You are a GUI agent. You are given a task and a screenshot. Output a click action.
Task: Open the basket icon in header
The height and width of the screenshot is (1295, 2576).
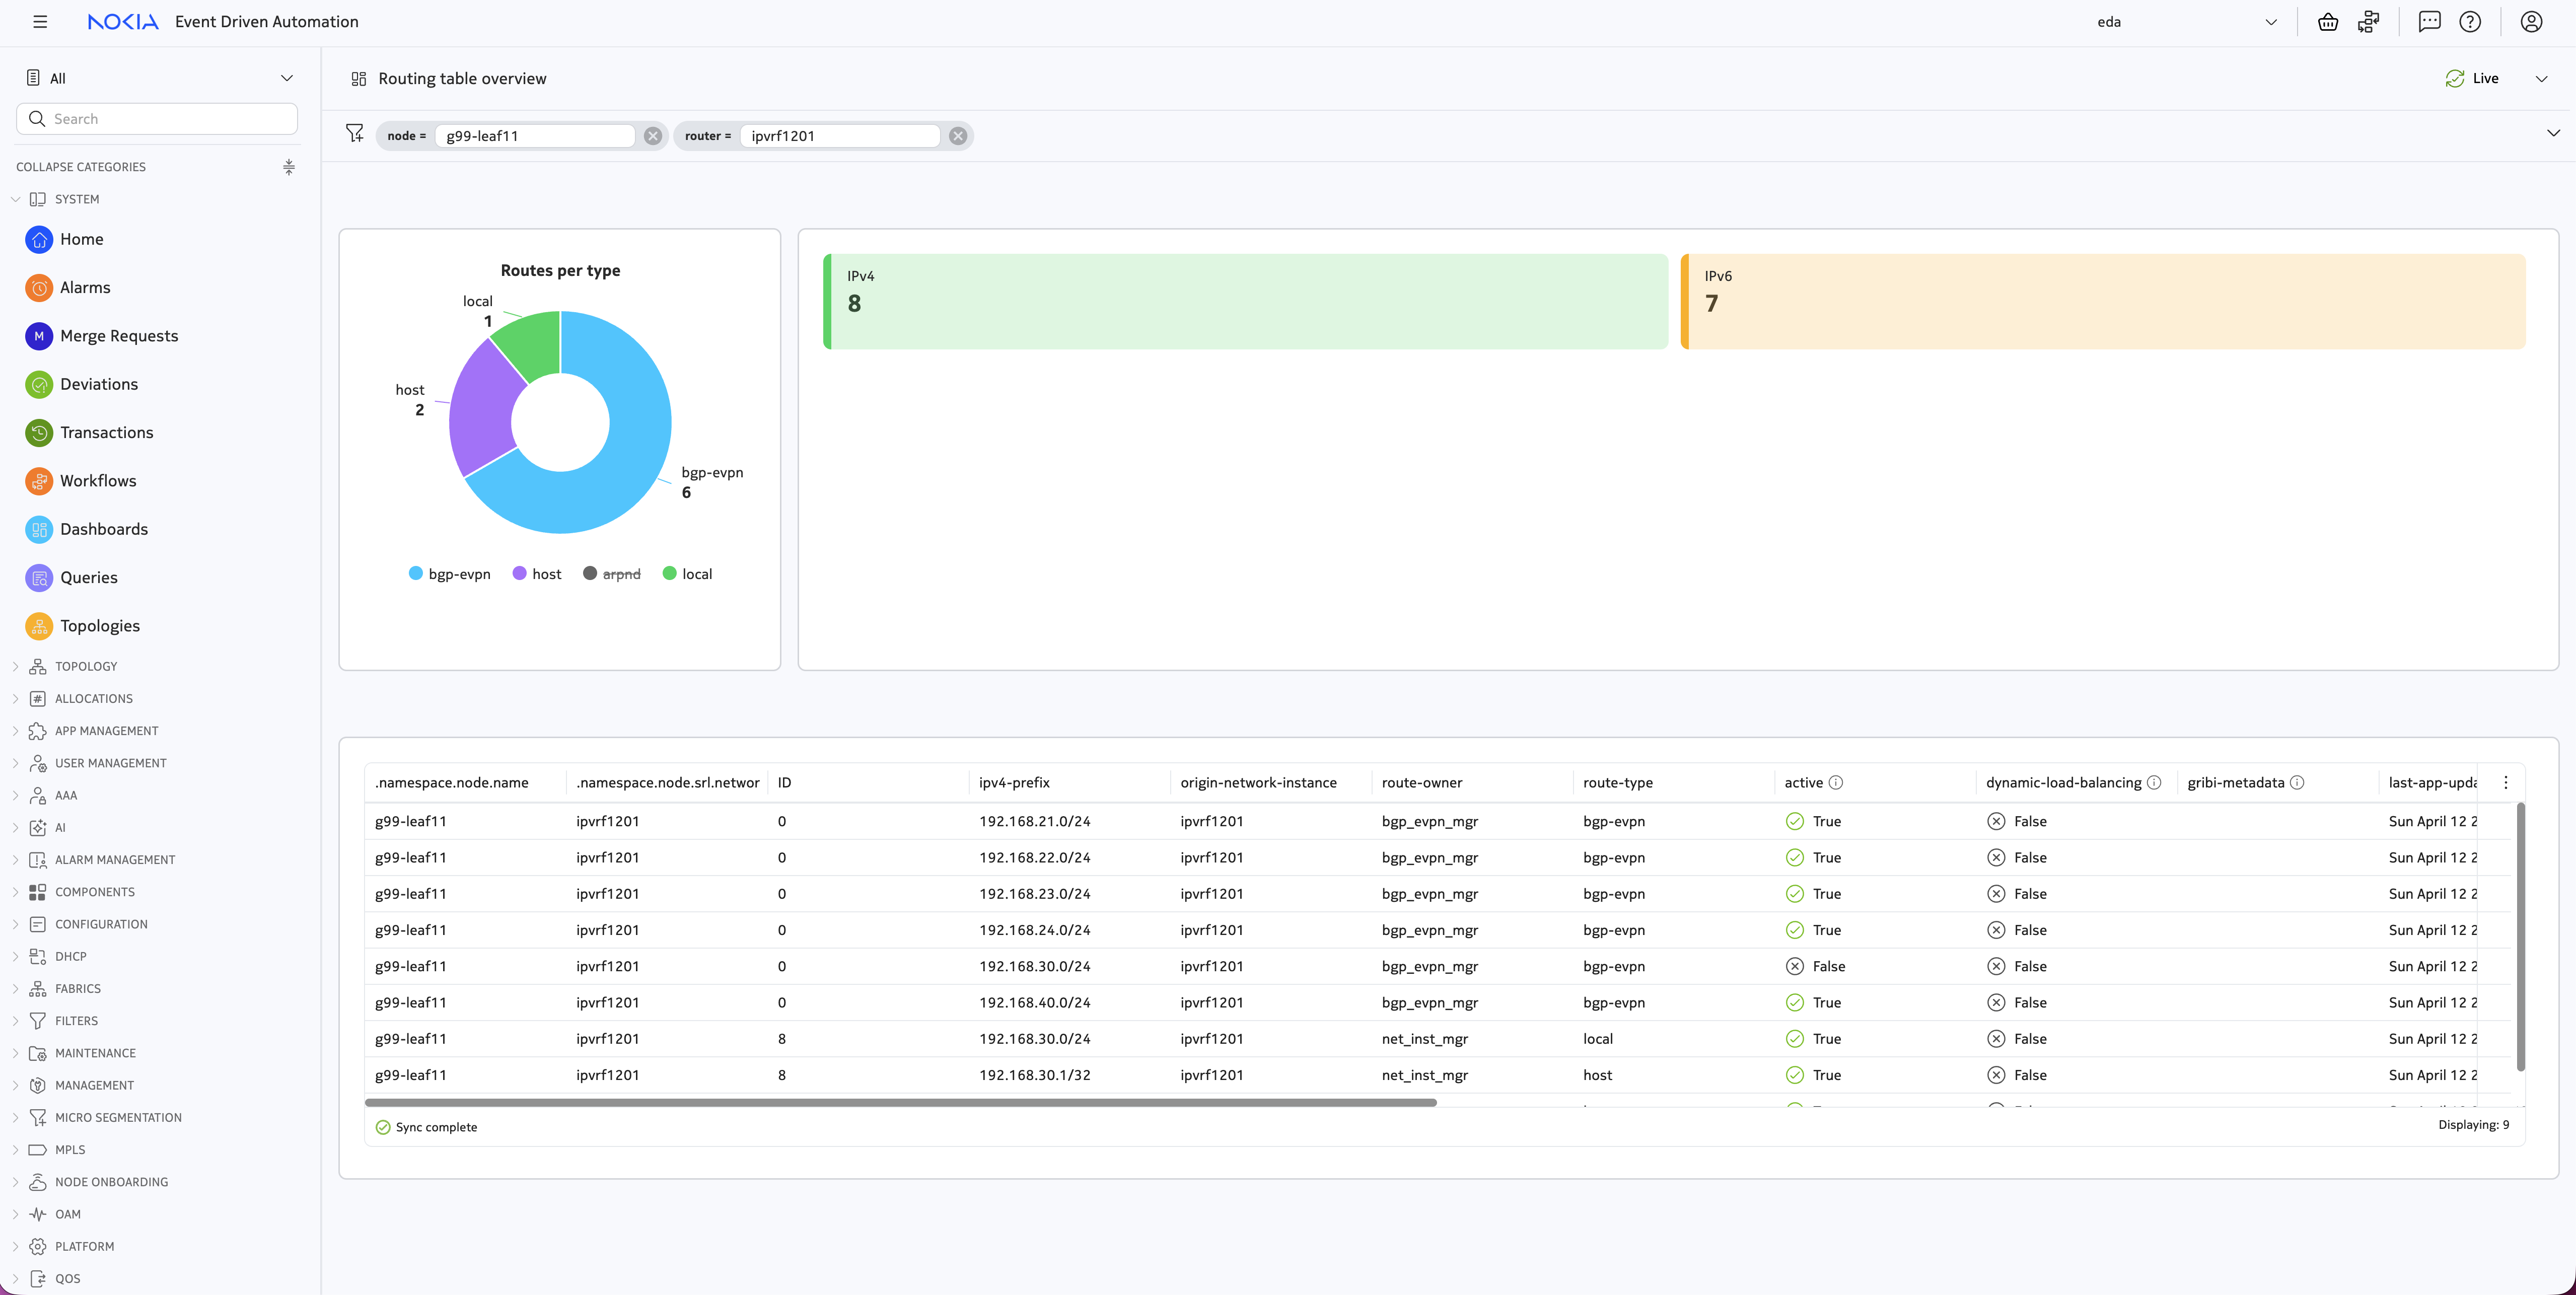click(x=2328, y=22)
